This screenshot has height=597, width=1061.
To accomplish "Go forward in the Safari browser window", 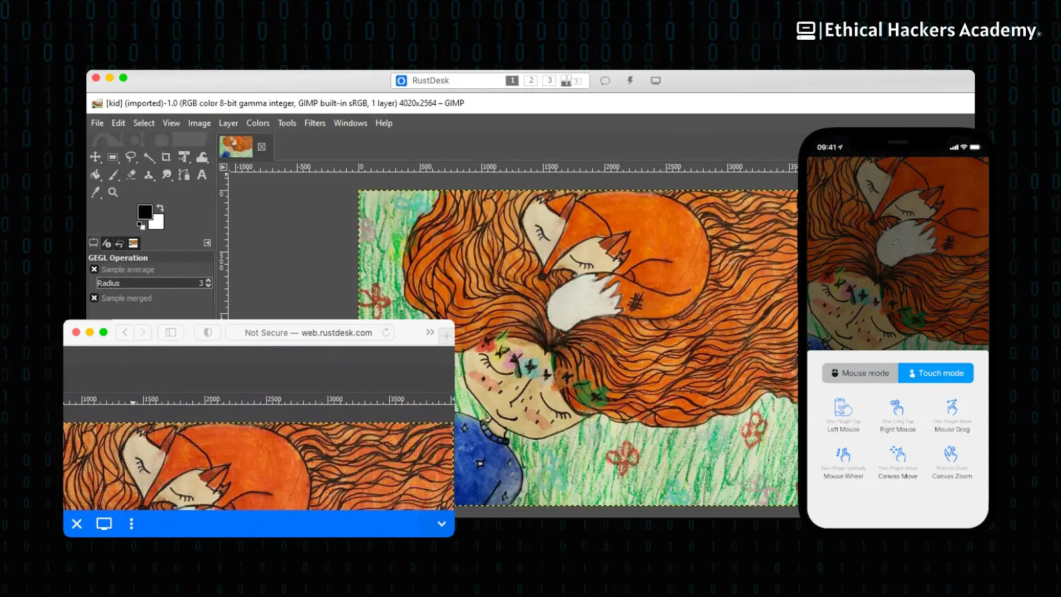I will point(143,332).
